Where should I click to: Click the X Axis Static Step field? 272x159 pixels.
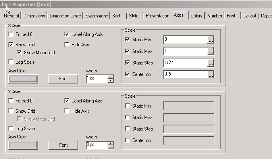pos(185,63)
